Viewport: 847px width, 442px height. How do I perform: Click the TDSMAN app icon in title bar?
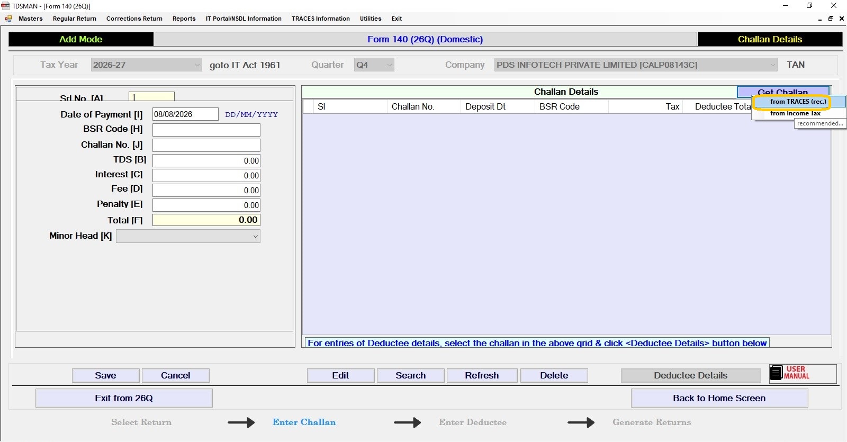[5, 6]
